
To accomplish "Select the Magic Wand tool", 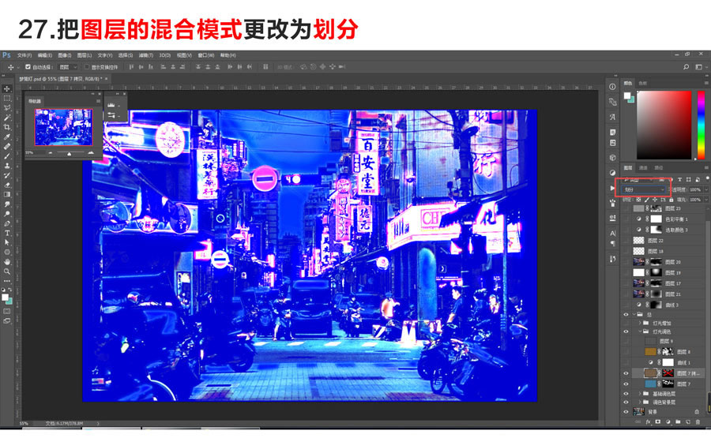I will click(x=7, y=118).
